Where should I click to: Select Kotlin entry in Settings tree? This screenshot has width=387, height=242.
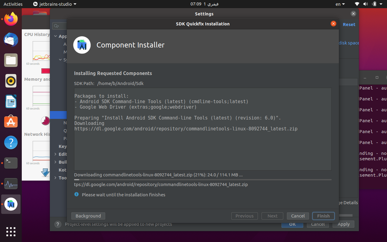pyautogui.click(x=63, y=170)
